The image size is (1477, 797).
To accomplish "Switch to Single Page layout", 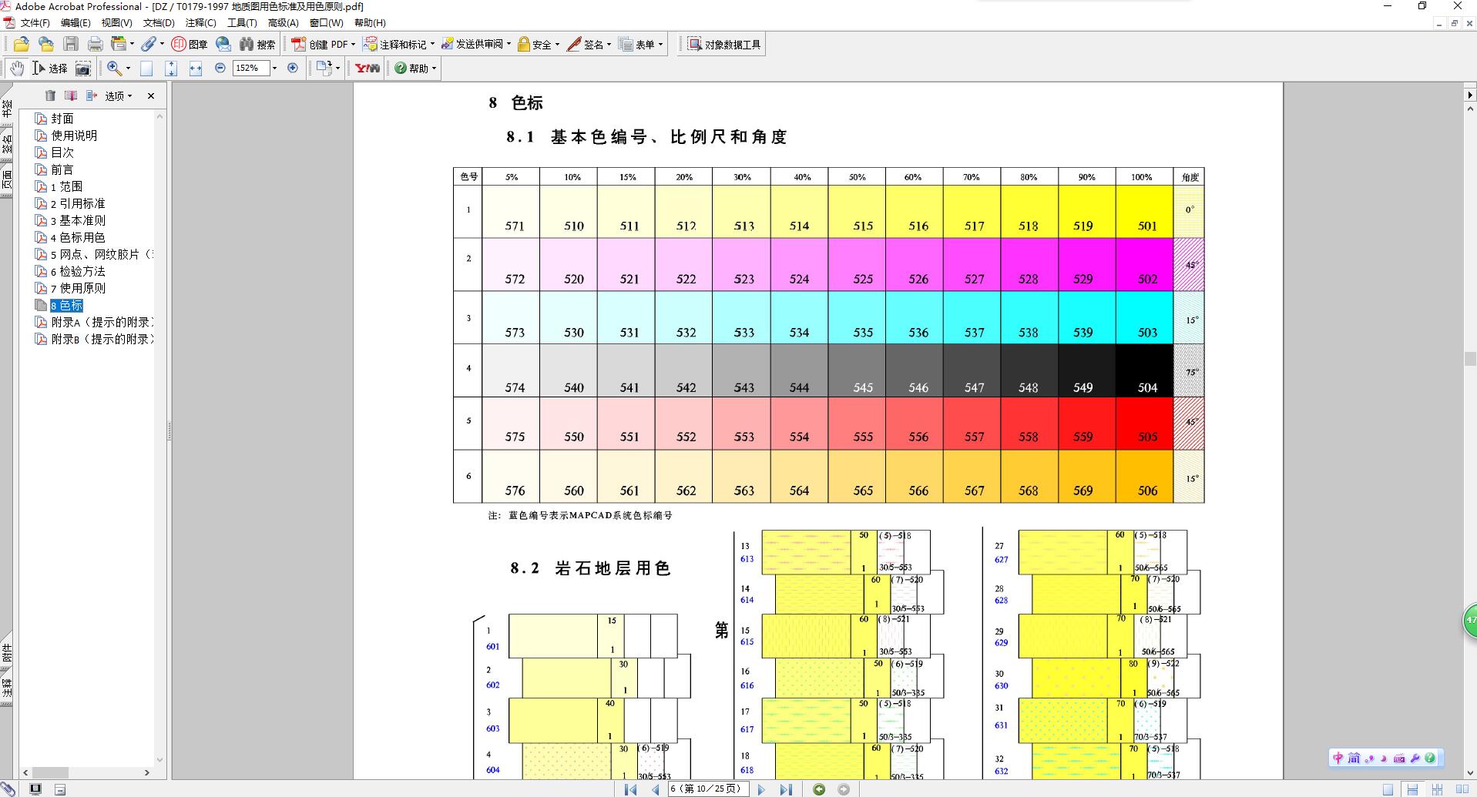I will [x=1388, y=789].
